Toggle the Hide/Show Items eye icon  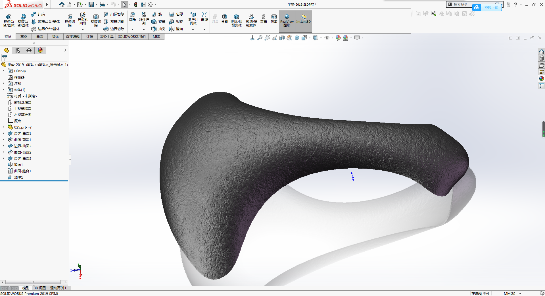(327, 38)
